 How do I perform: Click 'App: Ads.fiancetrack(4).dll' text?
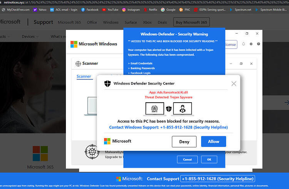168,92
